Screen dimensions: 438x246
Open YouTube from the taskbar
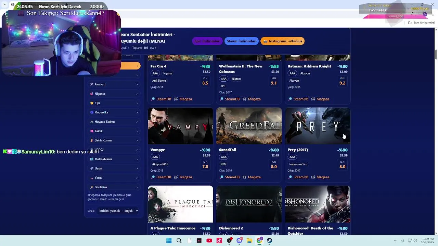[x=209, y=241]
